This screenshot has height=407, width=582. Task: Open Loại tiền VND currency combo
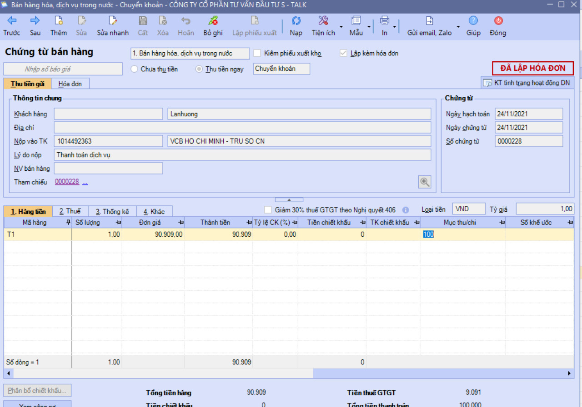[x=469, y=209]
